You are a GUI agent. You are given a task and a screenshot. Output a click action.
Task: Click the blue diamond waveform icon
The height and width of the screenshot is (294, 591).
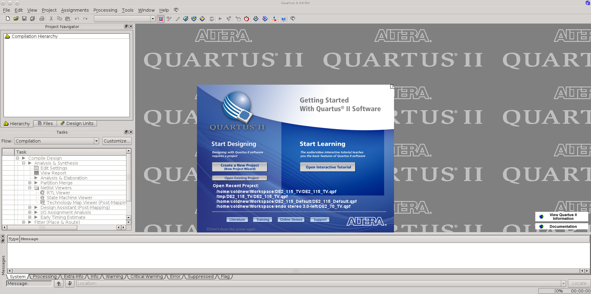point(265,19)
